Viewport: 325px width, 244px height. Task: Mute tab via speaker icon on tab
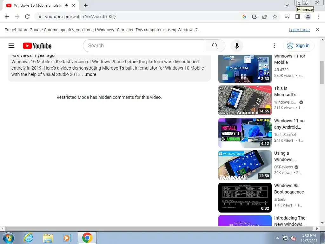[67, 5]
